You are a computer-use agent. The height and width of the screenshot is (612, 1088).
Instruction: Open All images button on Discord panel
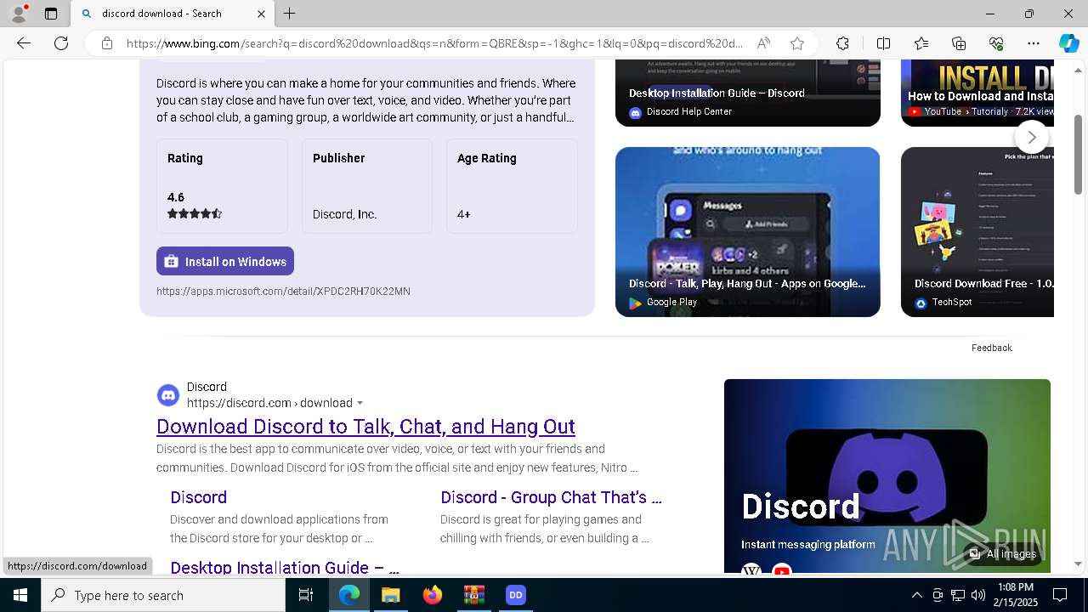[x=1003, y=553]
